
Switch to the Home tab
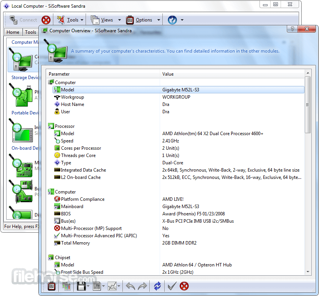[x=13, y=32]
